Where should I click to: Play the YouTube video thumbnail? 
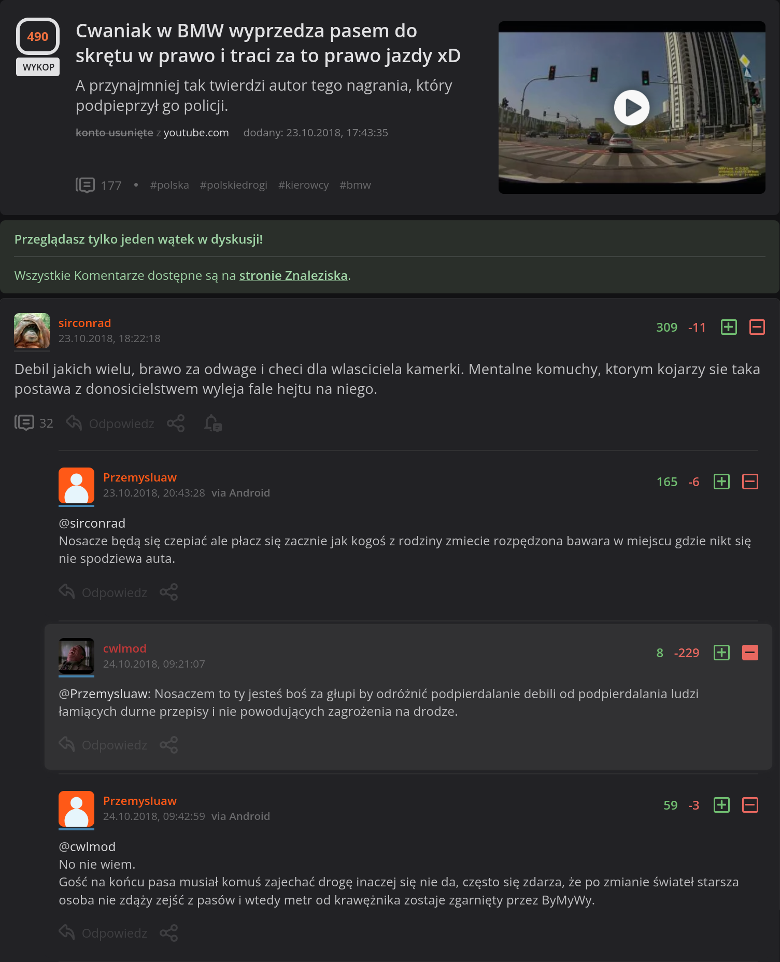[x=631, y=107]
